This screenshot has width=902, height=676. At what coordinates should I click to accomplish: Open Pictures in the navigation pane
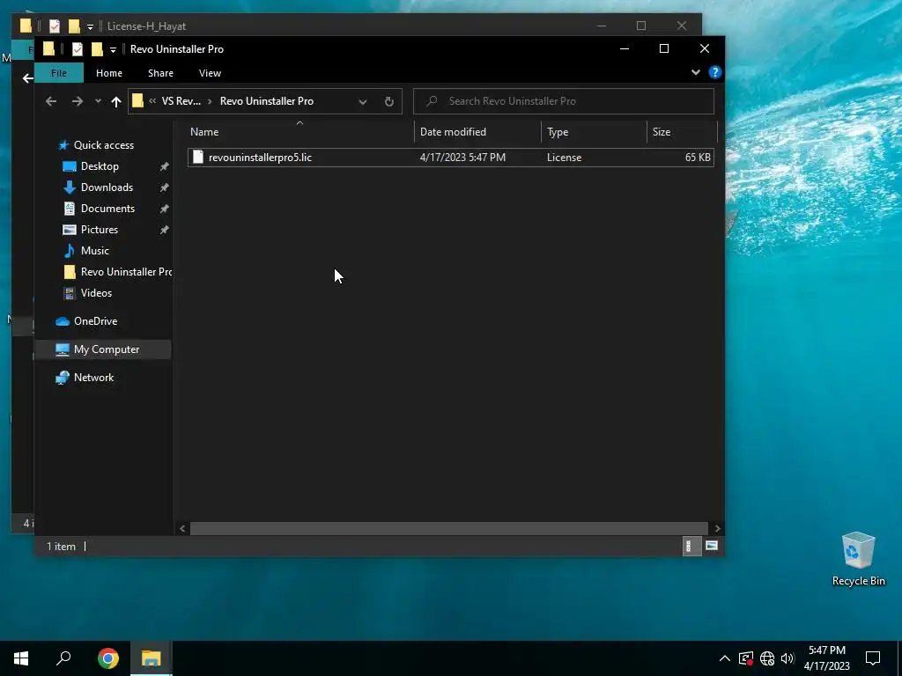(x=99, y=230)
